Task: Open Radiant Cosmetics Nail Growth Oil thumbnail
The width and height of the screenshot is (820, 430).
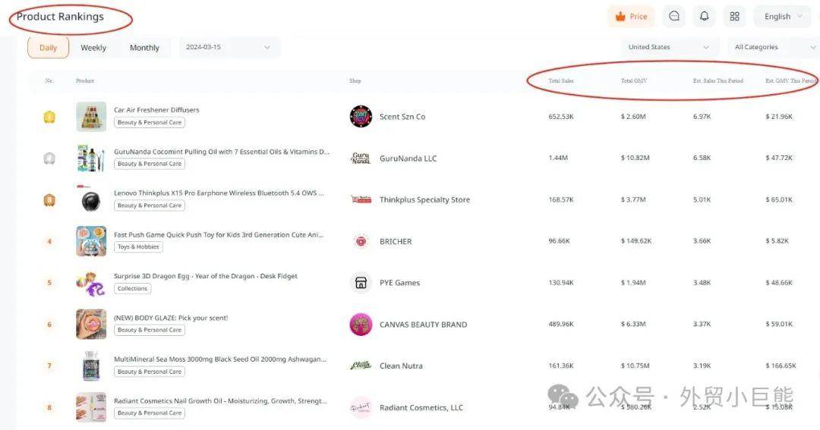Action: click(91, 407)
